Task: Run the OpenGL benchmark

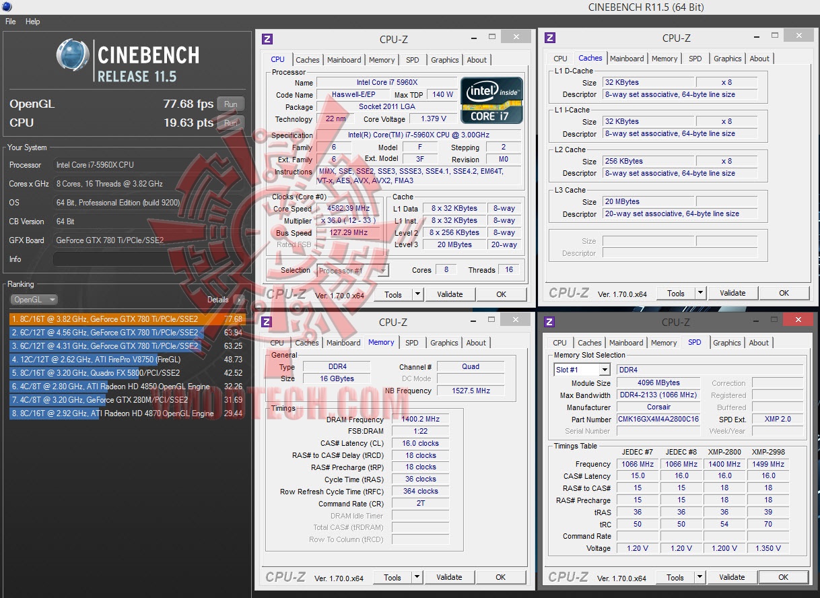Action: tap(231, 104)
